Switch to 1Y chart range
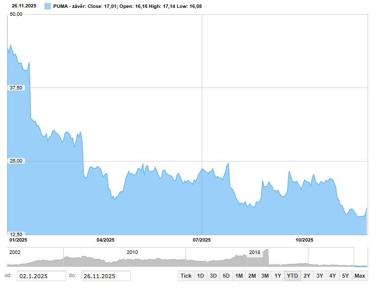376x290 pixels. pos(278,276)
